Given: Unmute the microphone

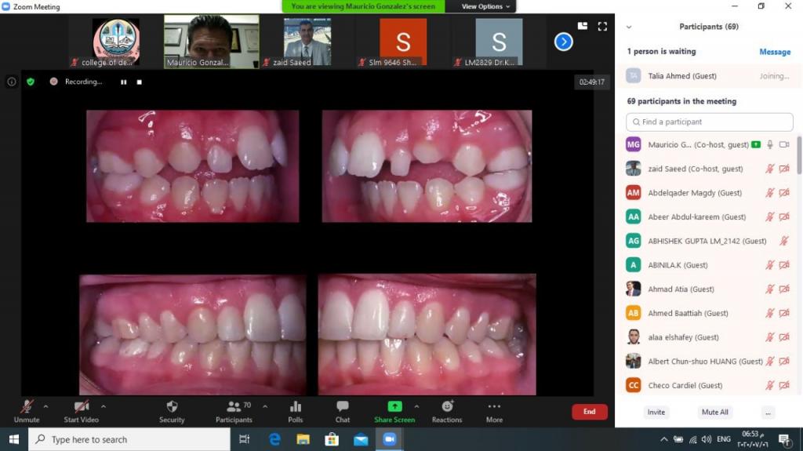Looking at the screenshot, I should (x=27, y=407).
